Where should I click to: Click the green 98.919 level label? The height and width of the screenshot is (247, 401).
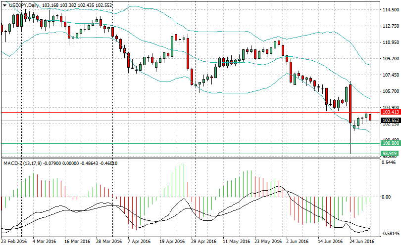pos(390,153)
